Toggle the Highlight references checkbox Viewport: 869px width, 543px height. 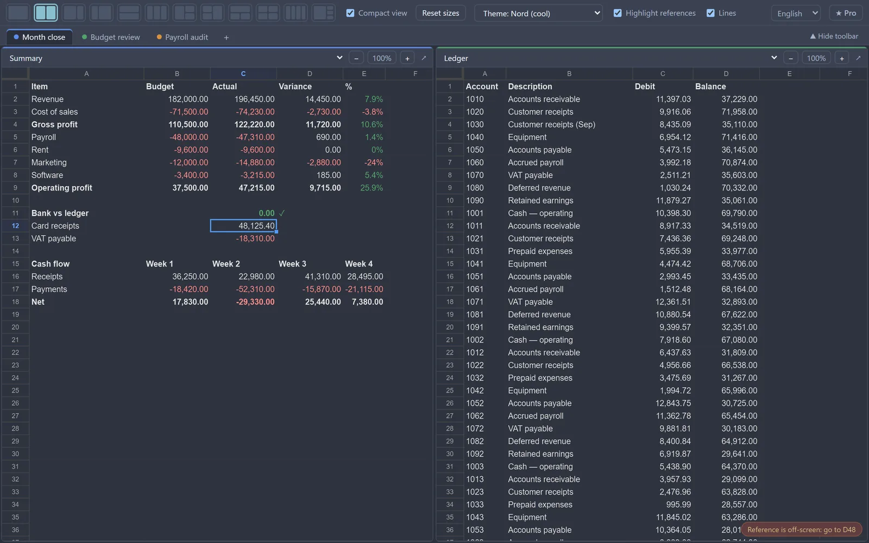click(x=618, y=13)
